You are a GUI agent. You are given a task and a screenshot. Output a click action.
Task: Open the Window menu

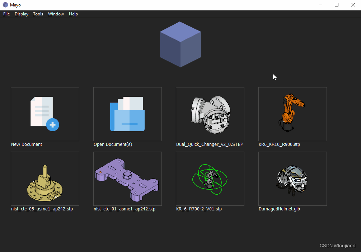point(56,14)
